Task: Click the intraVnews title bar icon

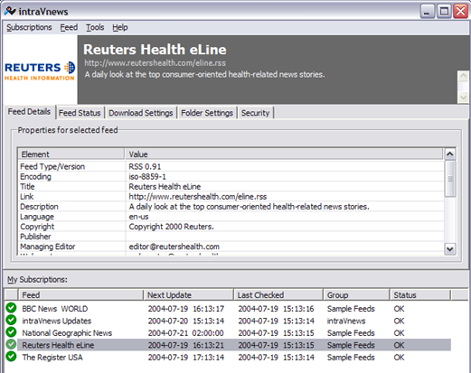Action: 10,11
